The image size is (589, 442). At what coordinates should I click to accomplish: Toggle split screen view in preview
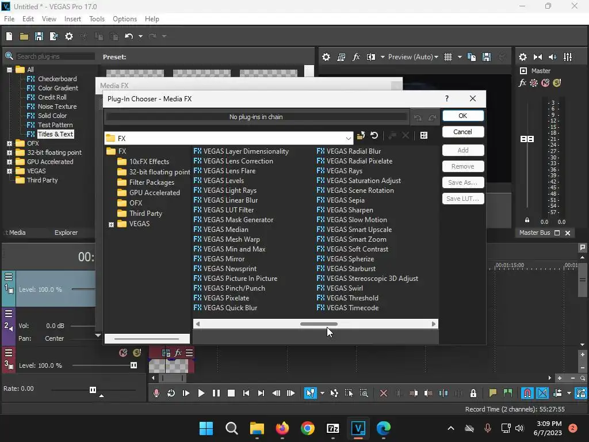[x=371, y=57]
